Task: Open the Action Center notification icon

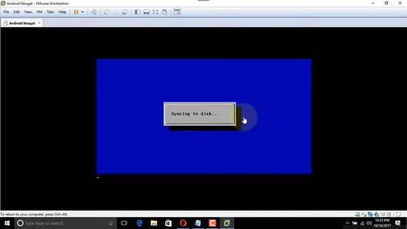Action: click(x=398, y=223)
